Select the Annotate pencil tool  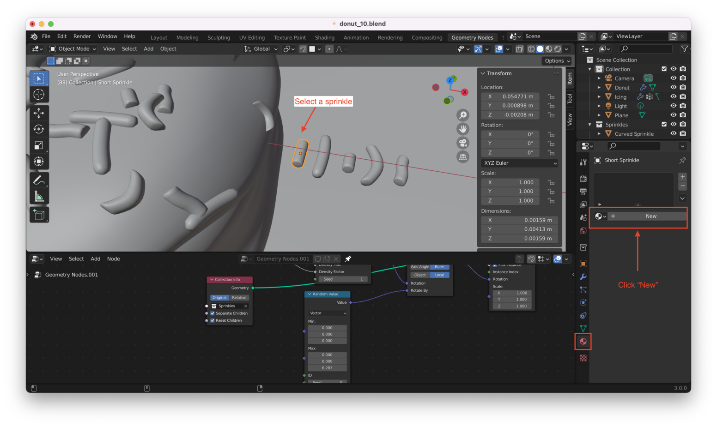(39, 180)
